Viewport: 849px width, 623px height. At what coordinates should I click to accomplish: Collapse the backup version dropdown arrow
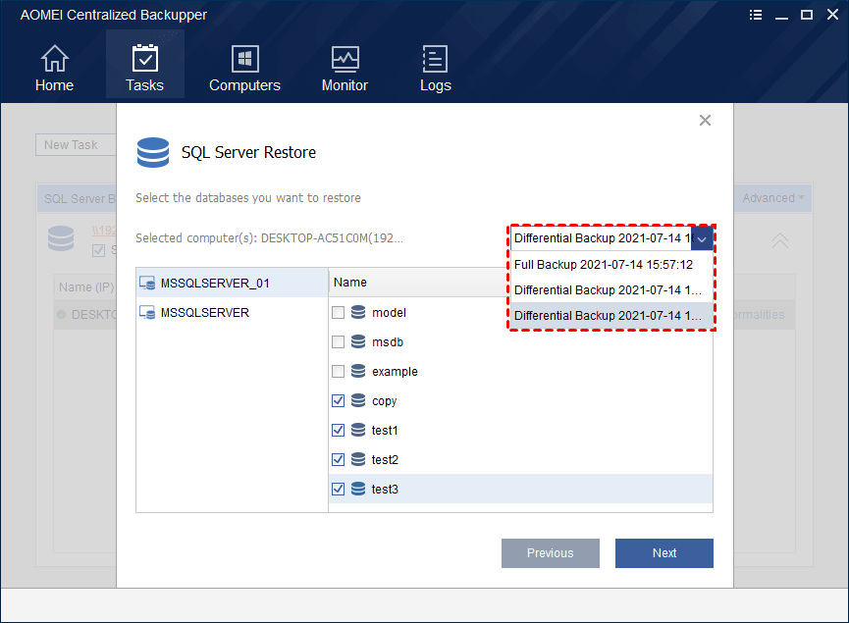702,238
